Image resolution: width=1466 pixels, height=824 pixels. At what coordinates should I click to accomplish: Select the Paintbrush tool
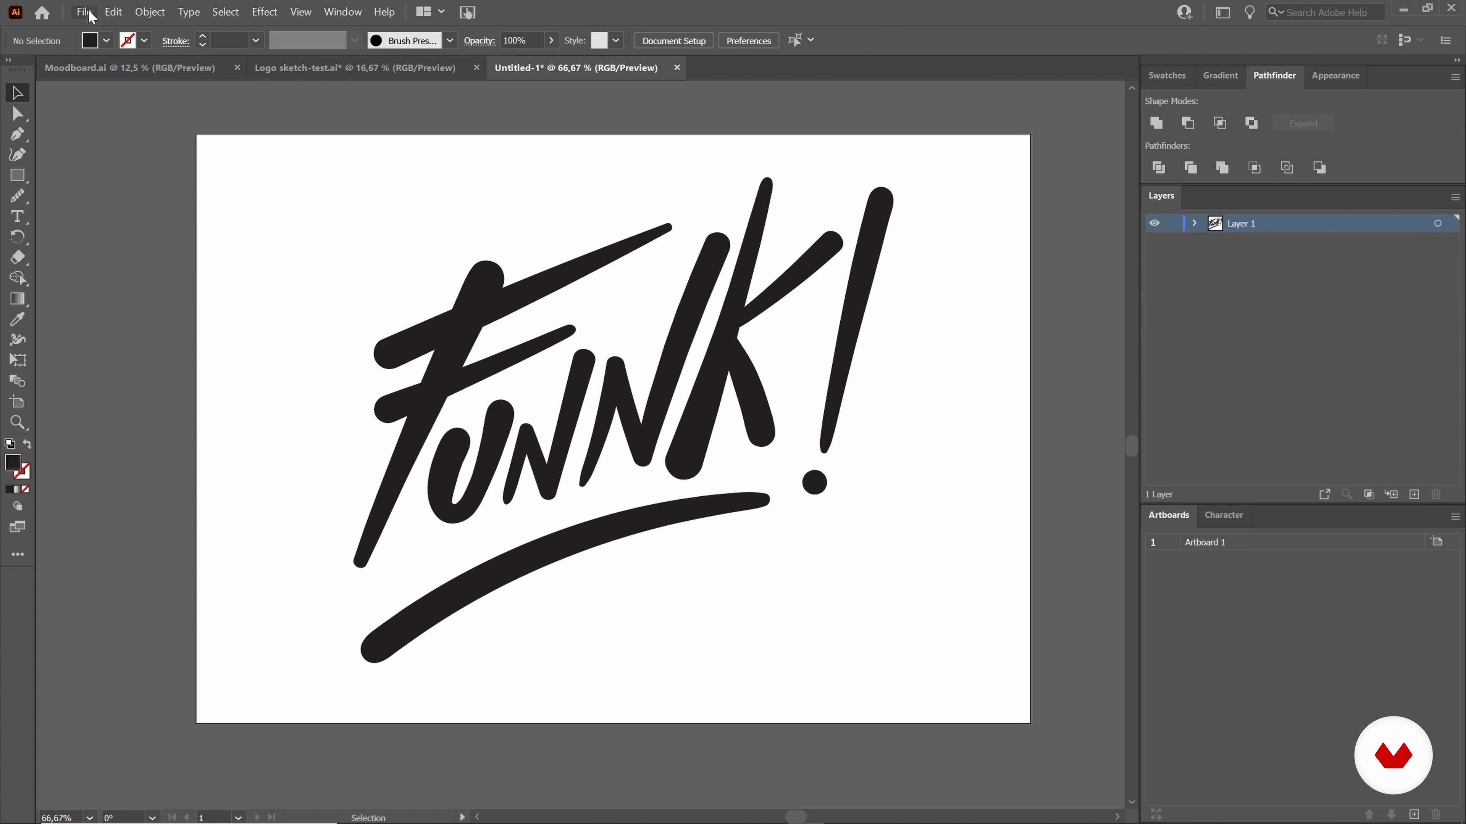(x=17, y=196)
